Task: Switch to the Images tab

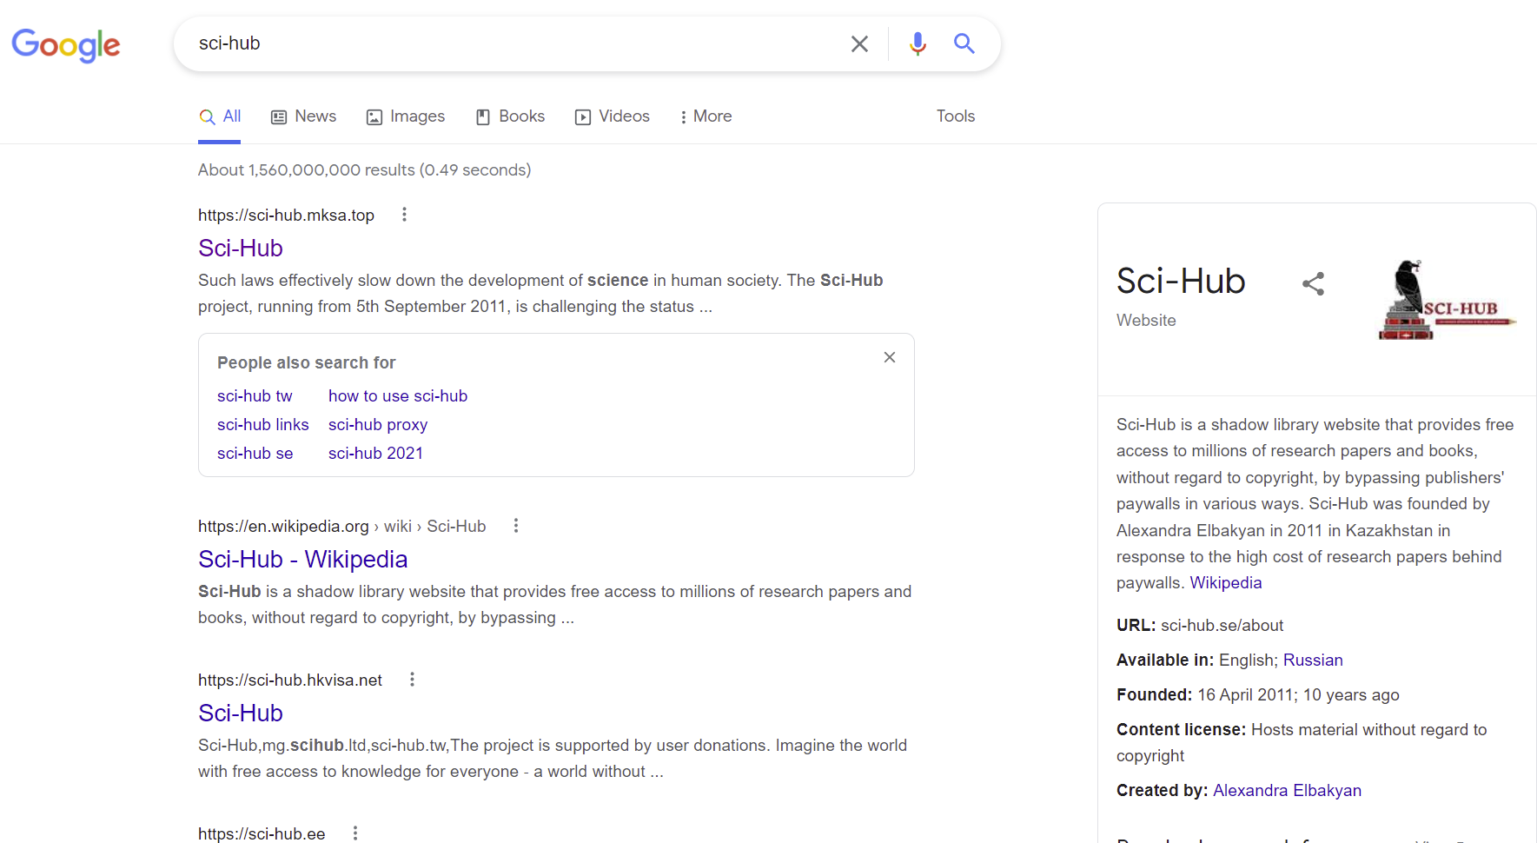Action: click(406, 116)
